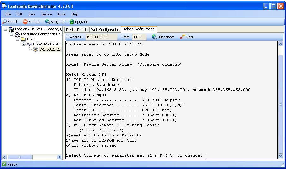This screenshot has width=286, height=169.
Task: Click the "R)eset all to factory Defaults" line
Action: tap(104, 135)
